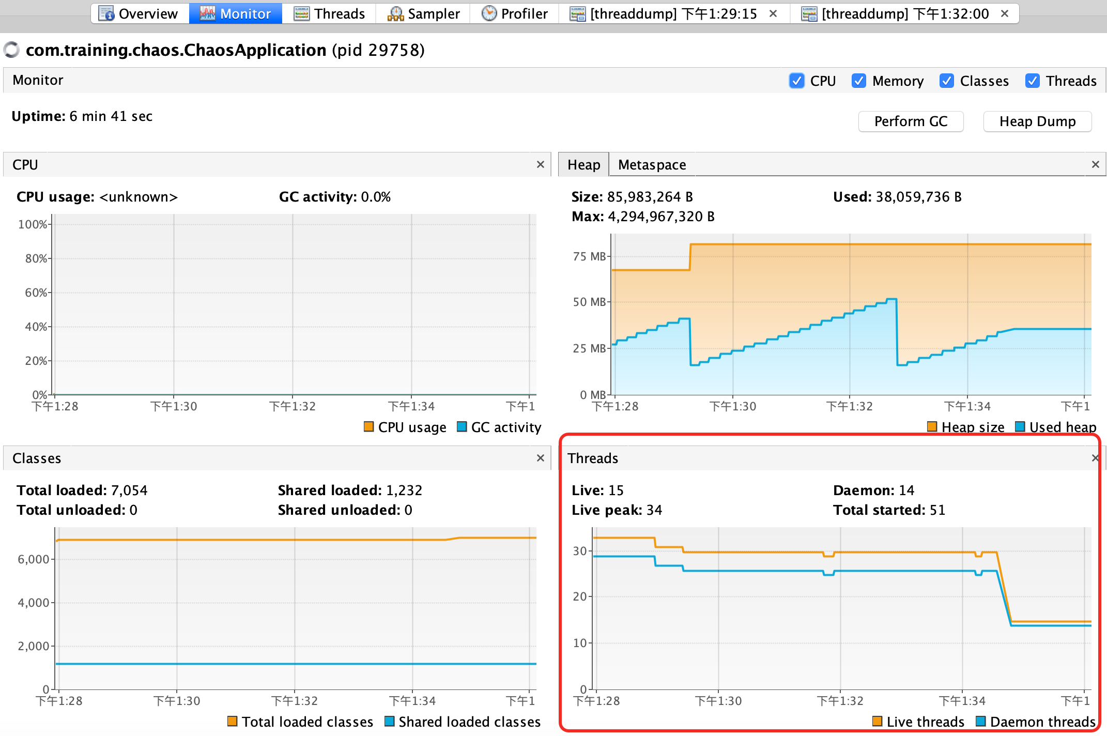The height and width of the screenshot is (736, 1107).
Task: Click the Used heap legend swatch
Action: click(1020, 426)
